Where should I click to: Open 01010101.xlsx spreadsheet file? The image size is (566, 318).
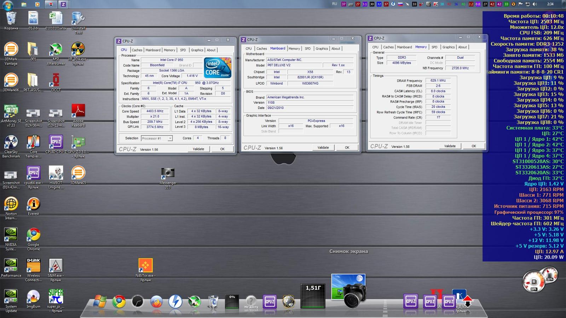coord(56,20)
